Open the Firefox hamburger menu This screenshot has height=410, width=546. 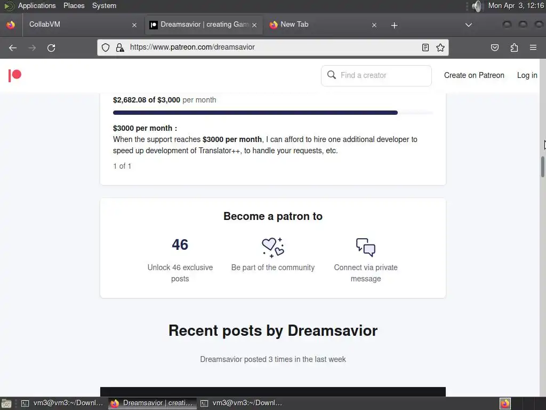click(533, 48)
